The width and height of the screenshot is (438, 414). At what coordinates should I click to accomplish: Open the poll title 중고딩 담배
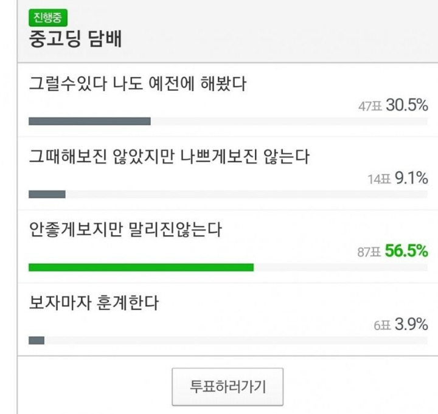click(x=75, y=39)
